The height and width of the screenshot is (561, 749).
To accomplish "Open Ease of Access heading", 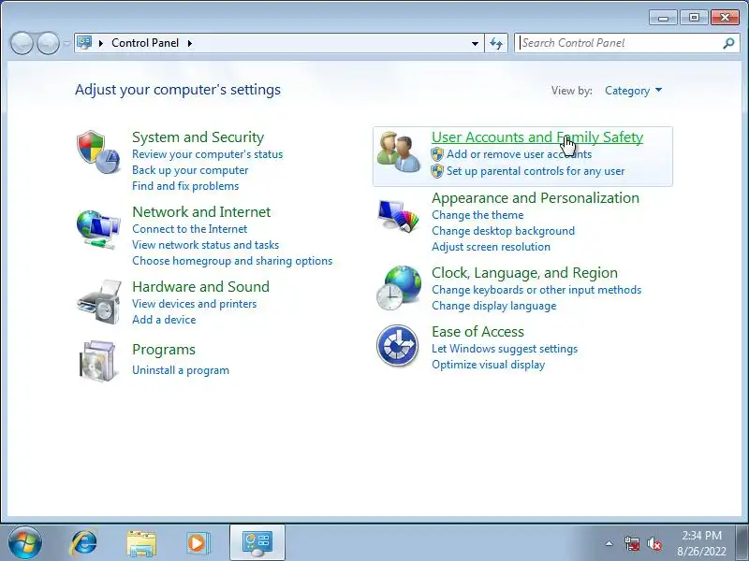I will pos(477,332).
